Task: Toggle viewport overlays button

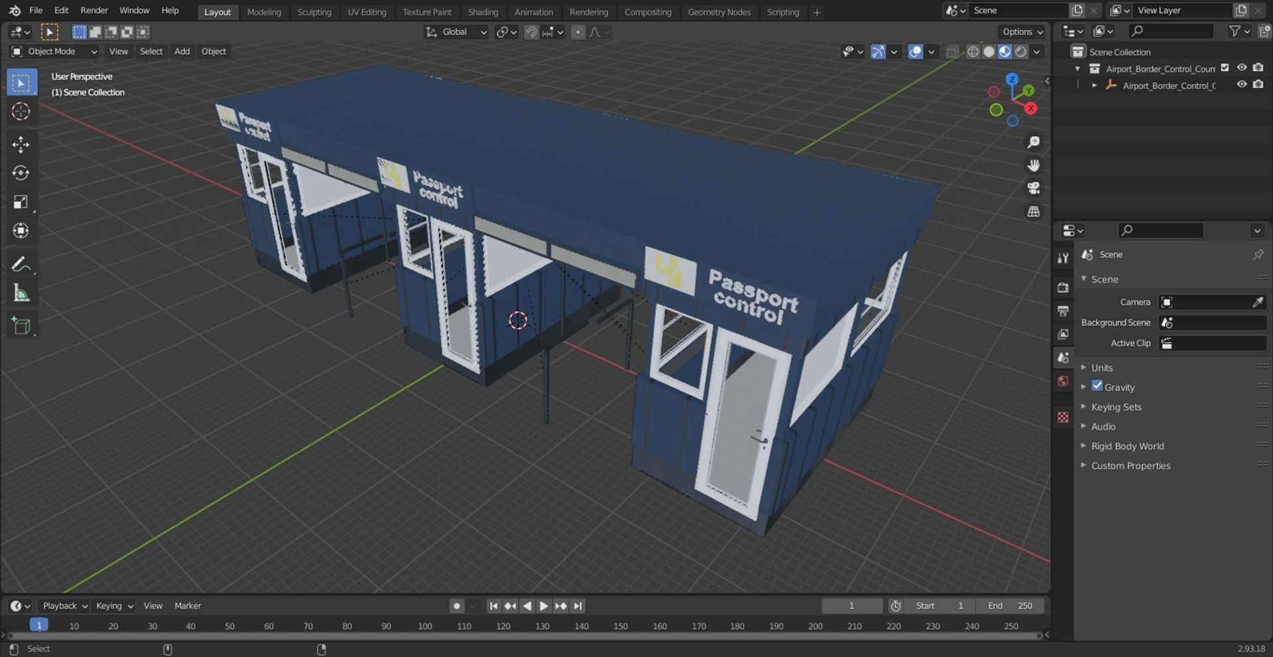Action: (x=915, y=51)
